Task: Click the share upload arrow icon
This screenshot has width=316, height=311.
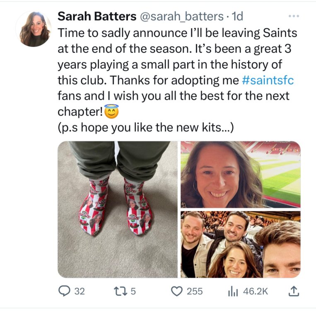Action: pyautogui.click(x=293, y=291)
